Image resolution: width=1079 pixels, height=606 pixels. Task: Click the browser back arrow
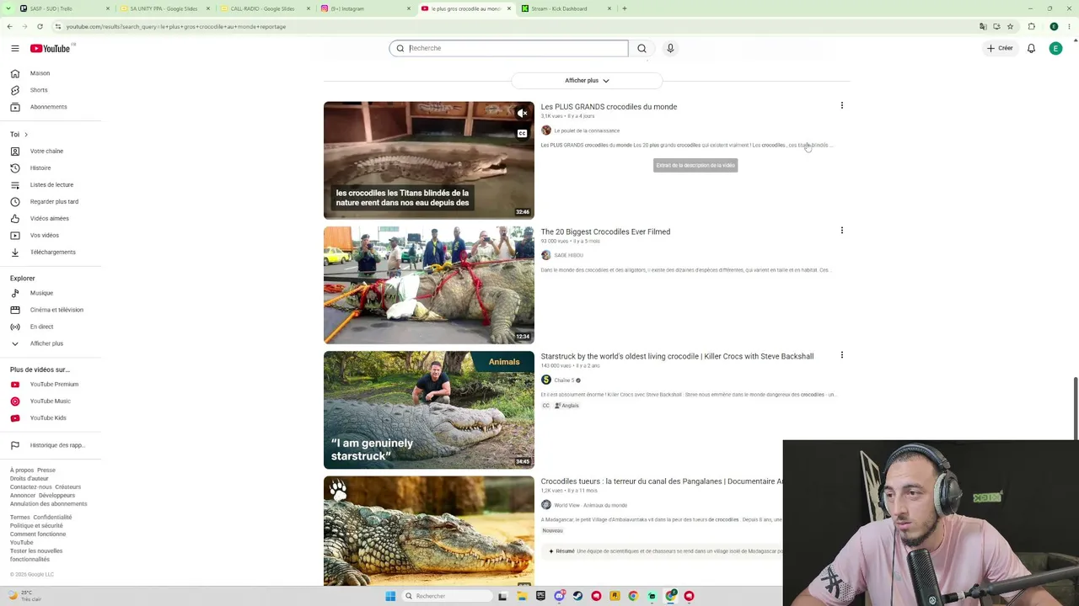tap(9, 27)
